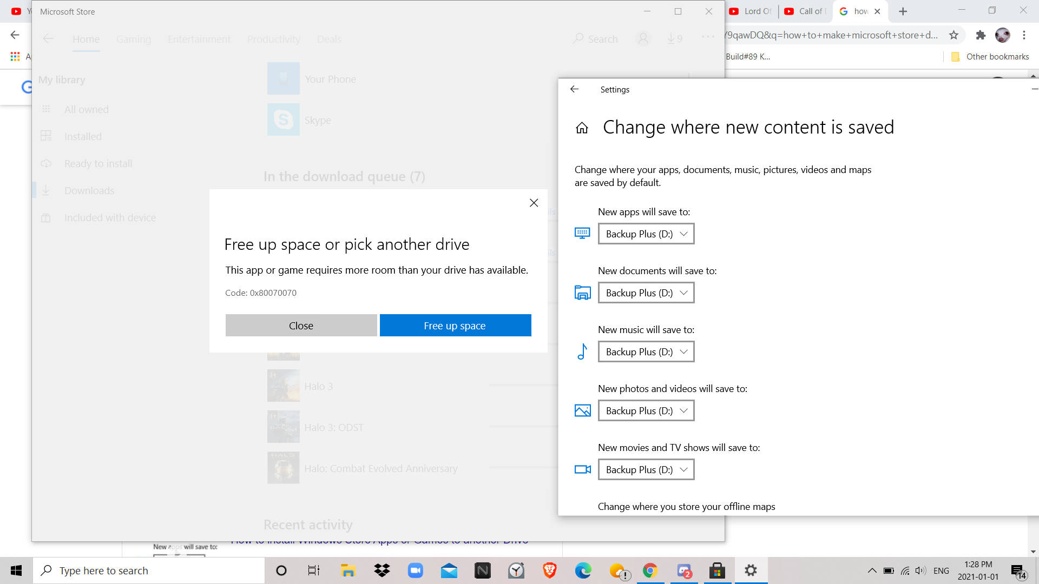The width and height of the screenshot is (1039, 584).
Task: Click Chrome back navigation arrow
Action: coord(15,35)
